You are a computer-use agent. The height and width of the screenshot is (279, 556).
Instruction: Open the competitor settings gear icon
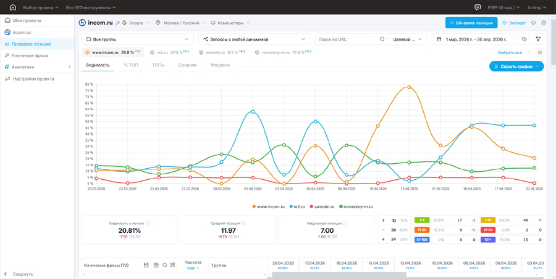tap(540, 52)
